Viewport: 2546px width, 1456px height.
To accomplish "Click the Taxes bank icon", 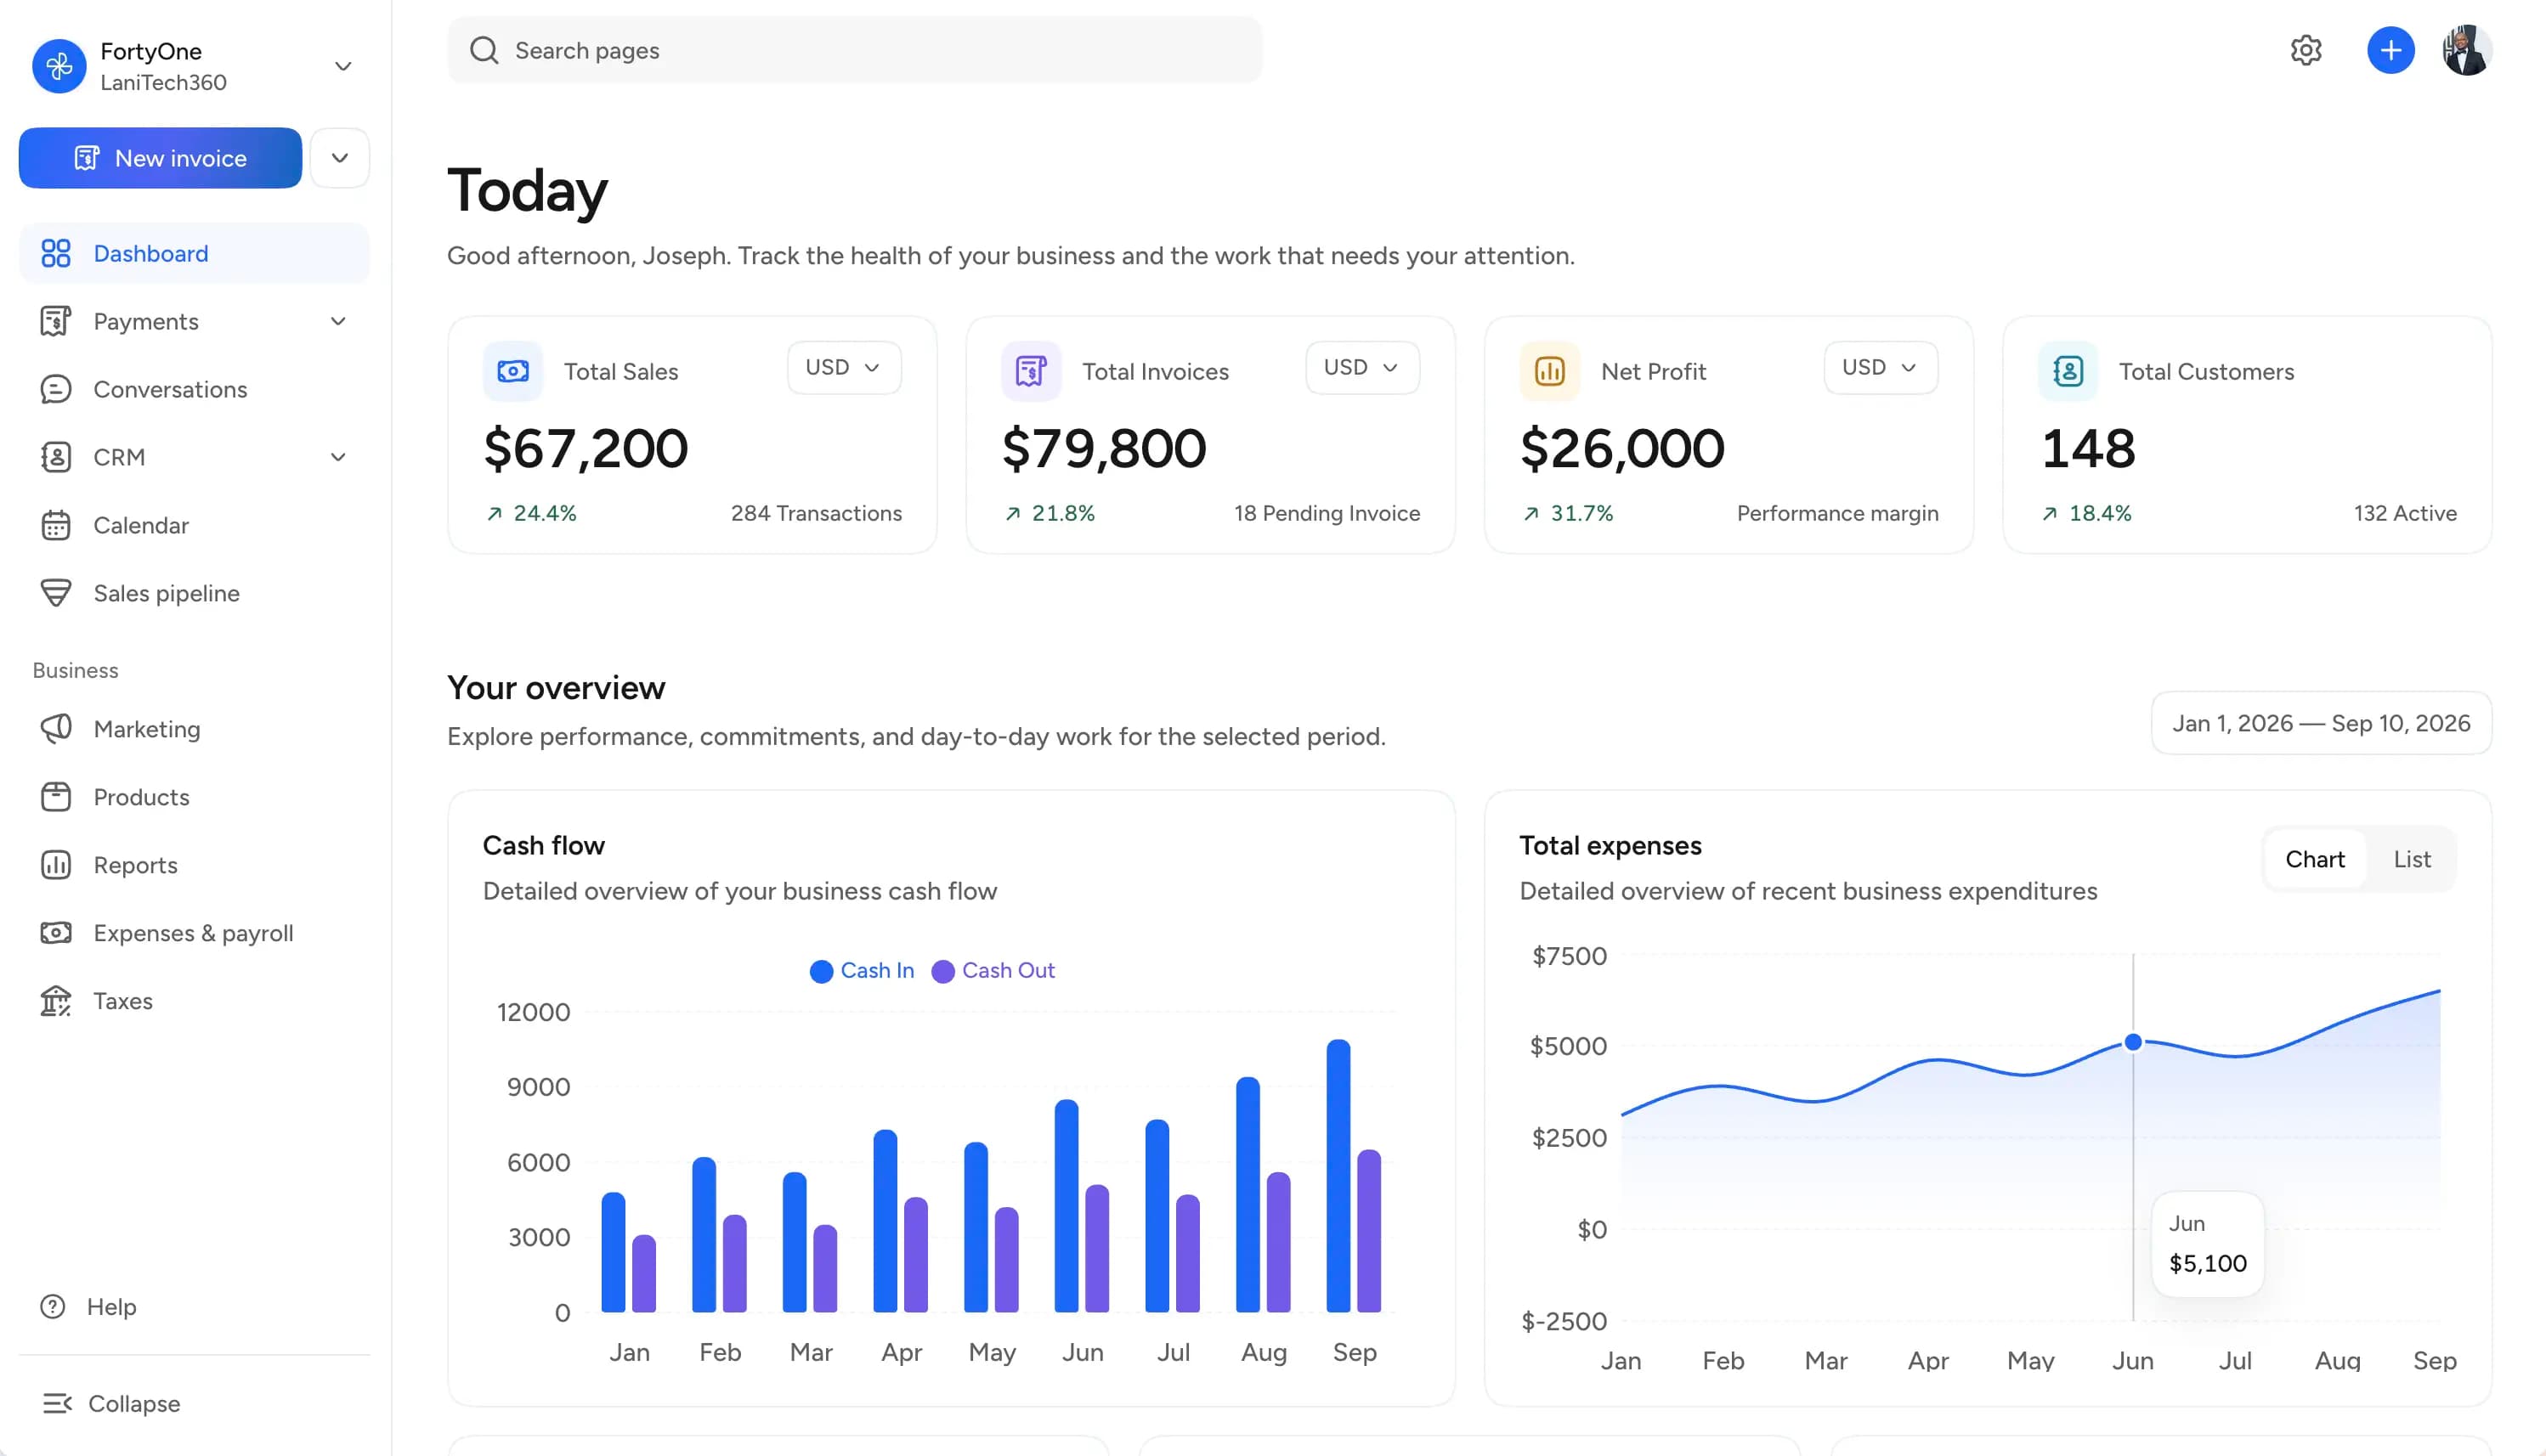I will point(56,1001).
